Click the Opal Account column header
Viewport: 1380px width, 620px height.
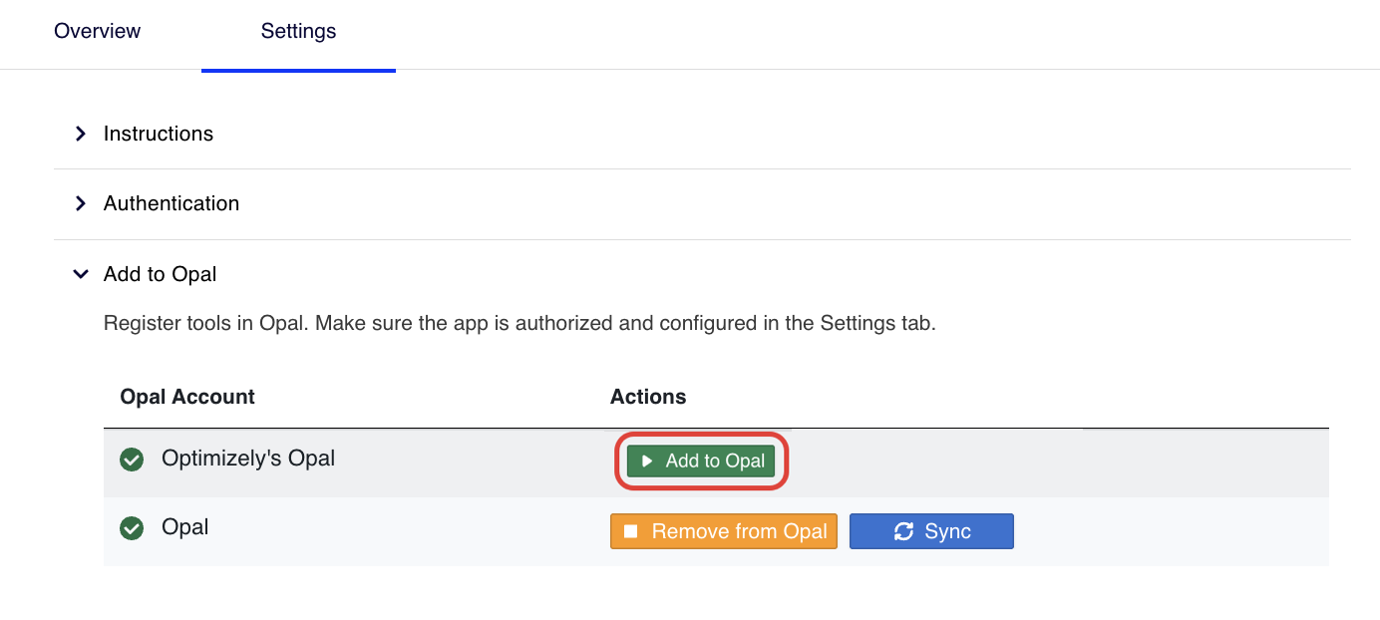(187, 397)
